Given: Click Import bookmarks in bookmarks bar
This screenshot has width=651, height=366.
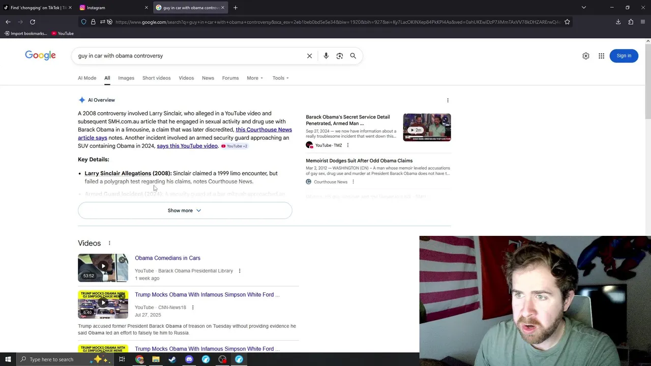Looking at the screenshot, I should [x=25, y=34].
